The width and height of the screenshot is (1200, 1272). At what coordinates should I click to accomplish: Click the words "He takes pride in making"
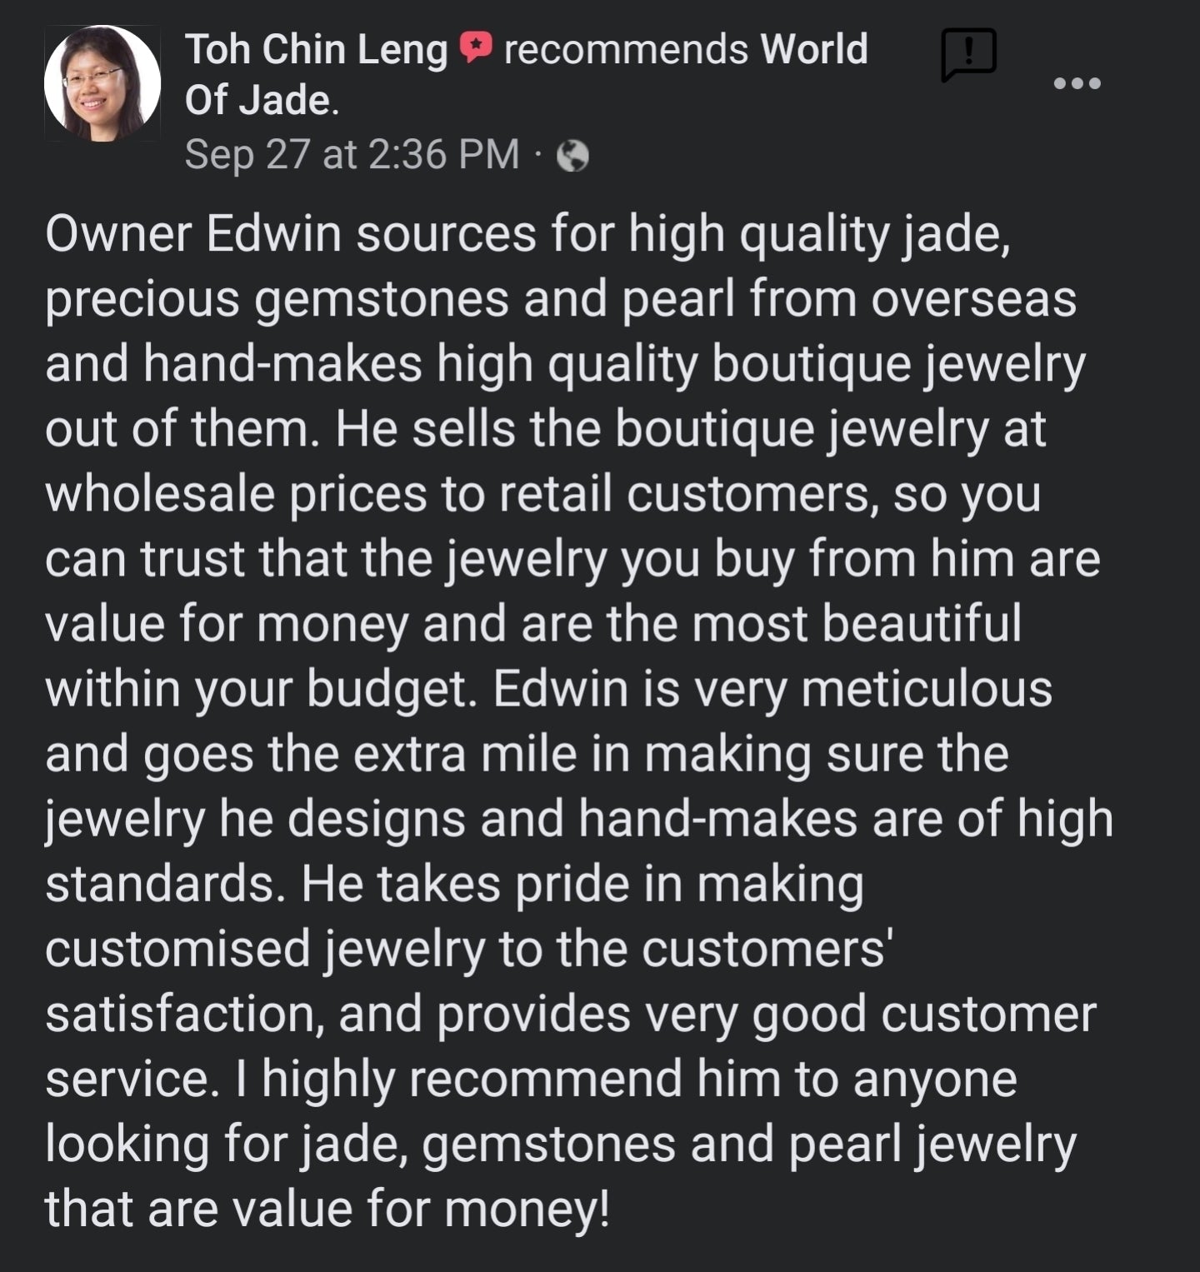click(x=582, y=884)
